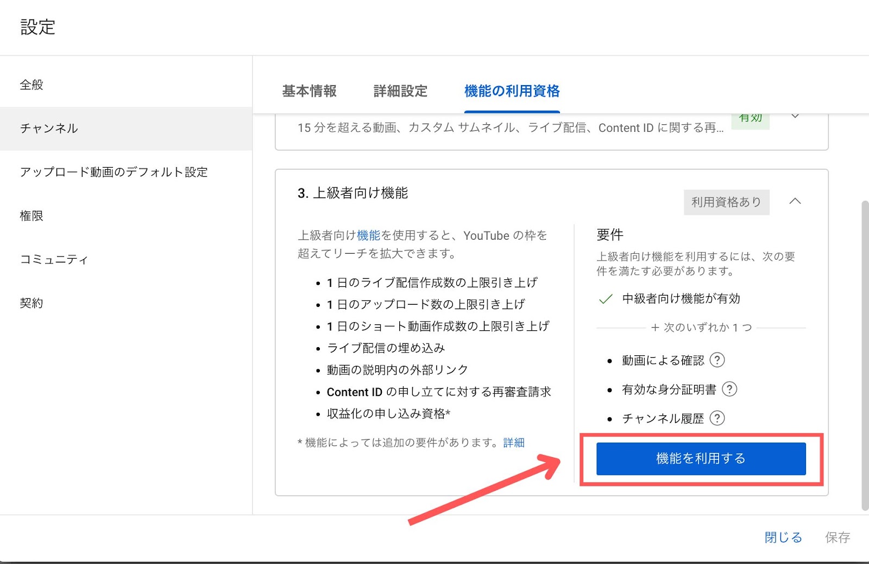Click the 動画の説明内の外部リンク item
The width and height of the screenshot is (869, 564).
[x=398, y=370]
